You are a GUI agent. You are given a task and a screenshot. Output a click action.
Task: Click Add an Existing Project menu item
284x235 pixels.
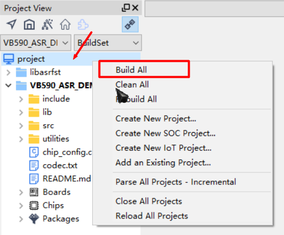click(163, 163)
